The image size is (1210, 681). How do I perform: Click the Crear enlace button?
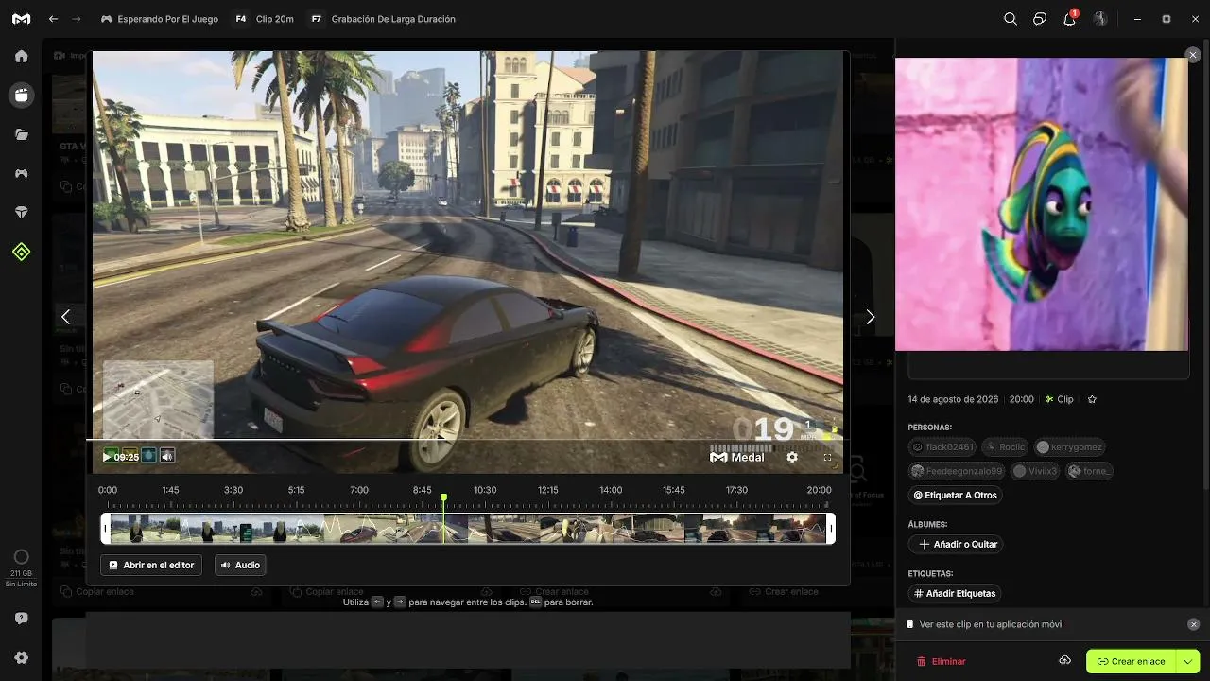[1131, 661]
